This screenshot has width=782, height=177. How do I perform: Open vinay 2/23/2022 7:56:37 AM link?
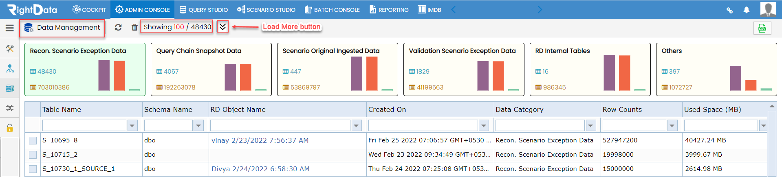(260, 140)
